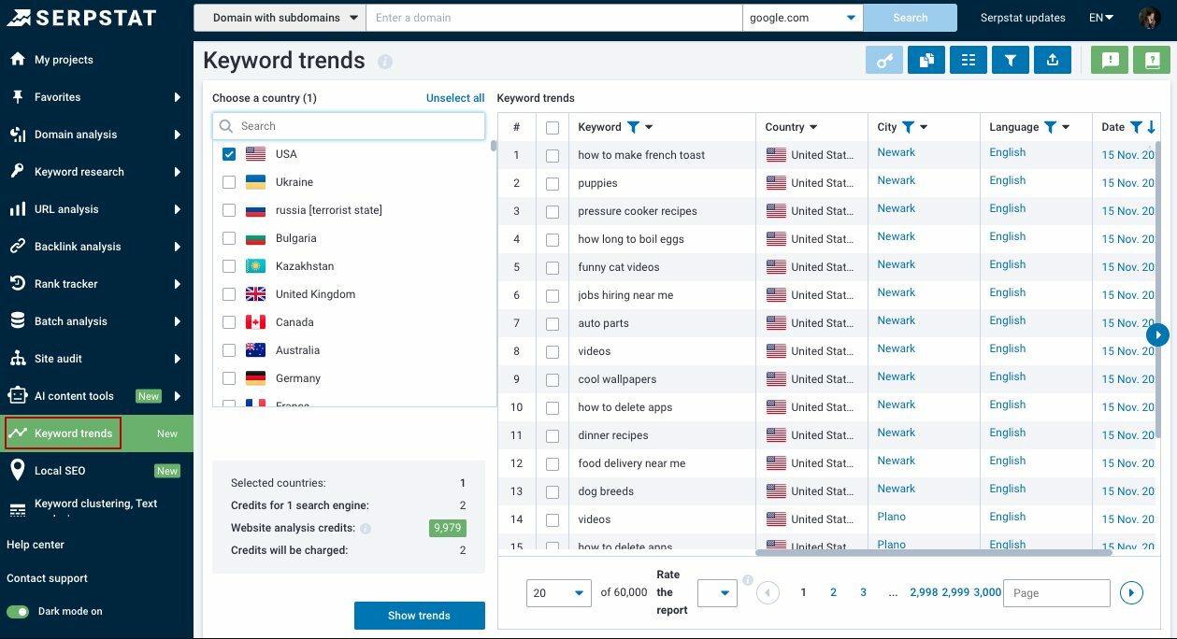Click the City column filter funnel
Viewport: 1177px width, 639px height.
908,127
